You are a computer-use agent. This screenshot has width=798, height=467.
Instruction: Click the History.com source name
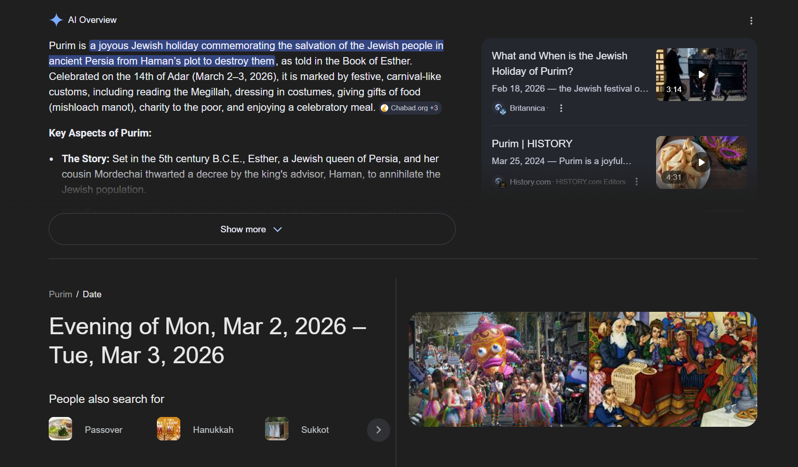(x=530, y=182)
